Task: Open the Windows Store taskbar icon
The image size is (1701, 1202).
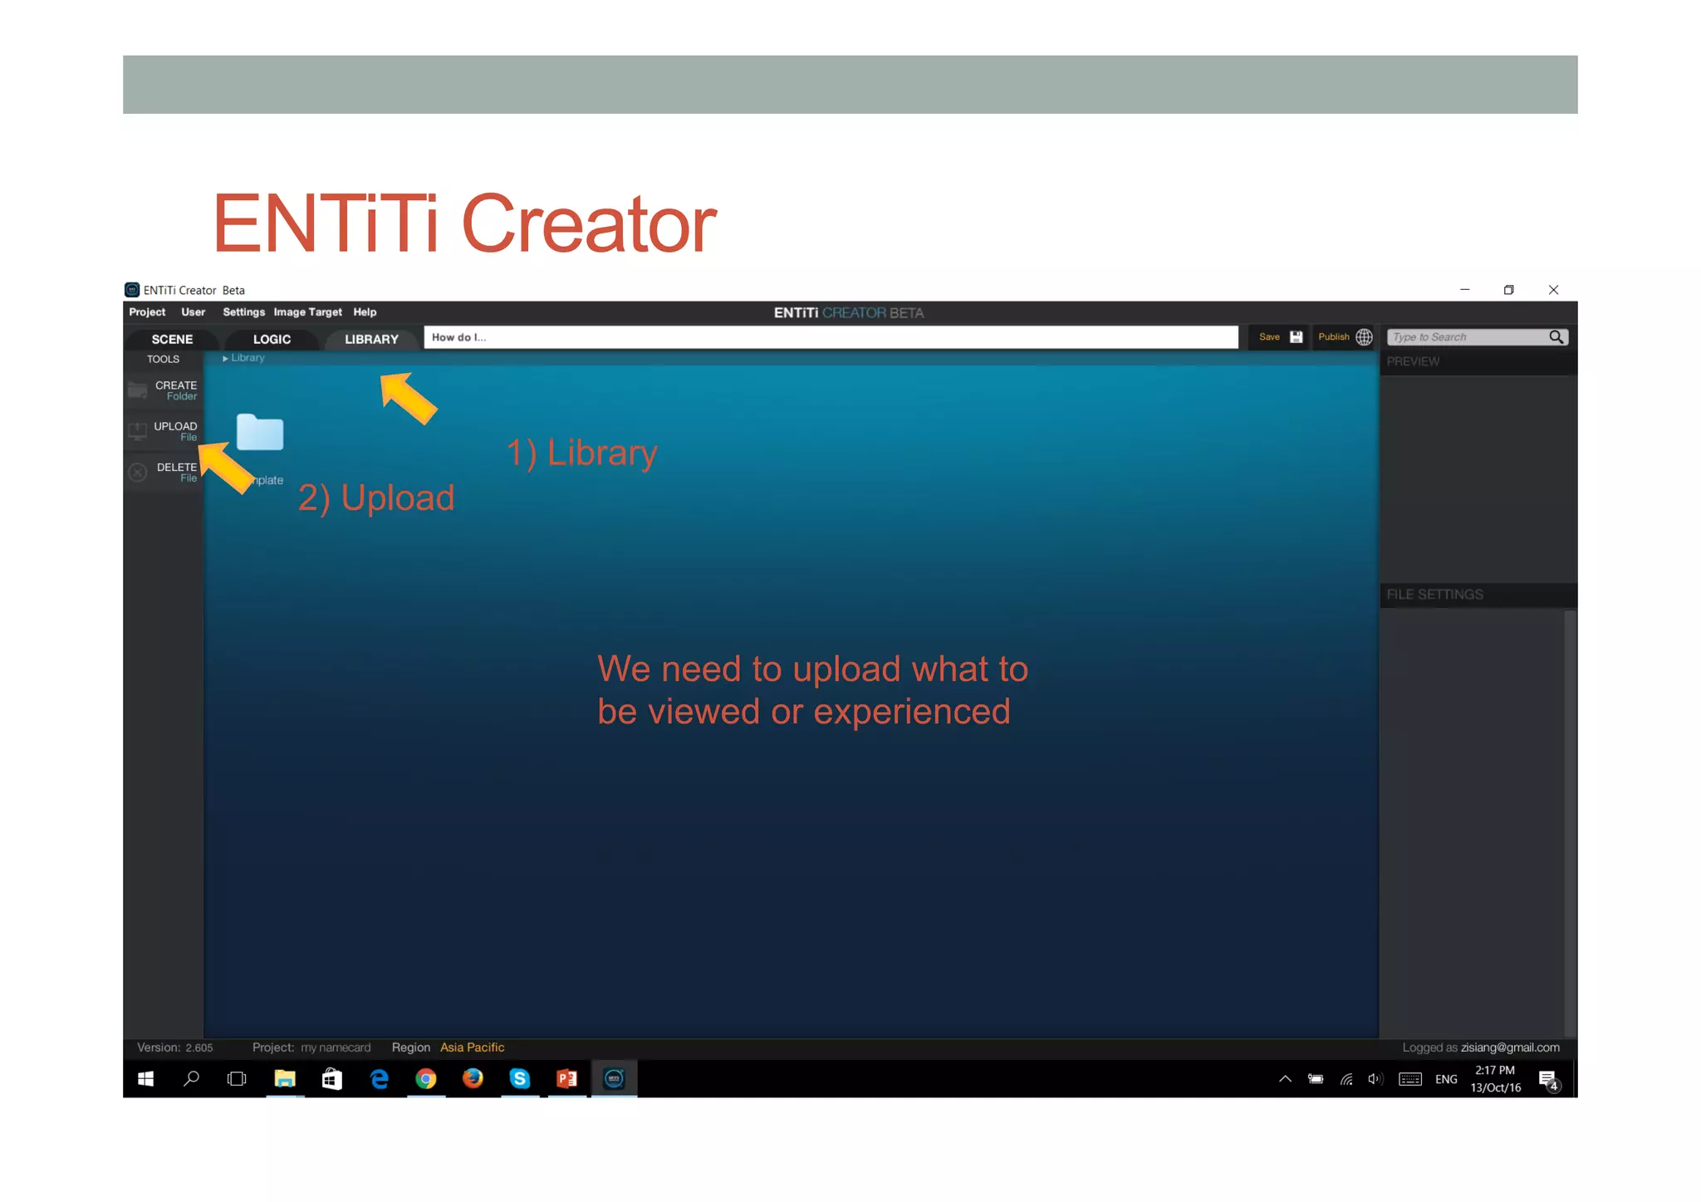Action: 331,1079
